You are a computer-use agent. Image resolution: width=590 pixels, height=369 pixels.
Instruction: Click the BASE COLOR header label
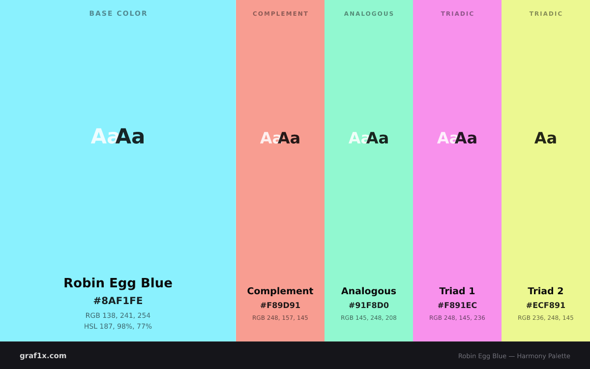coord(118,13)
